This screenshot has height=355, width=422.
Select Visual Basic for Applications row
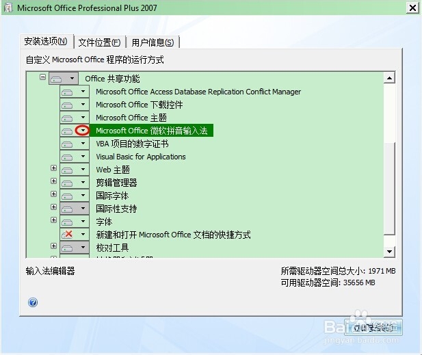coord(141,157)
